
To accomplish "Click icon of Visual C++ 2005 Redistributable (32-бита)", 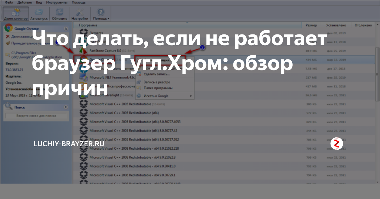I will point(83,104).
